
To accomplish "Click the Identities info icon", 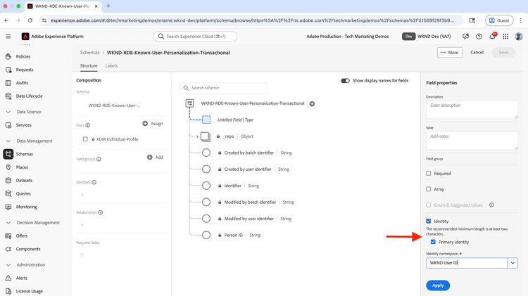I will [94, 182].
